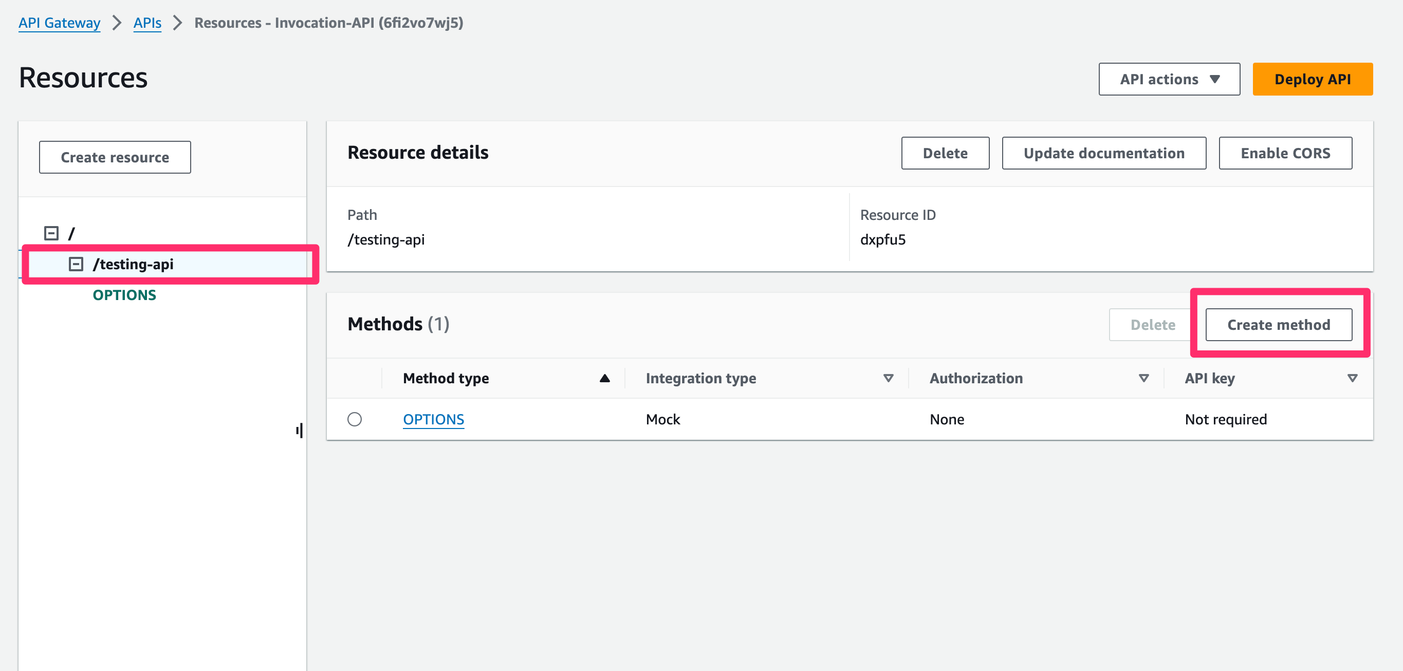Sort by Method type ascending arrow
The width and height of the screenshot is (1403, 671).
pos(604,378)
